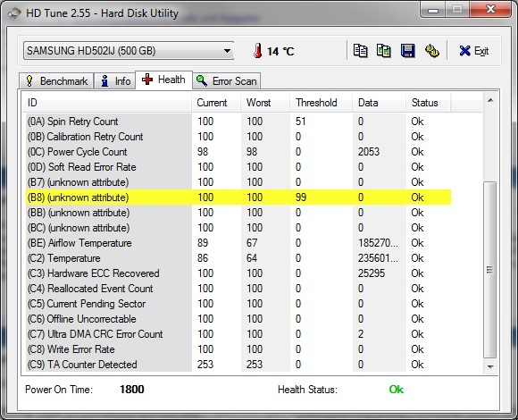Screen dimensions: 518x420
Task: Sort by the Current column header
Action: (x=216, y=103)
